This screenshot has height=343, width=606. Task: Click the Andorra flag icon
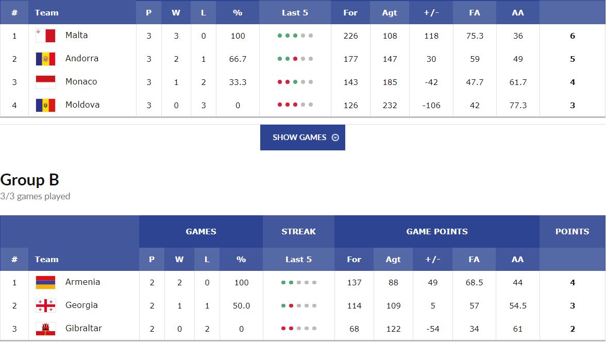coord(45,59)
